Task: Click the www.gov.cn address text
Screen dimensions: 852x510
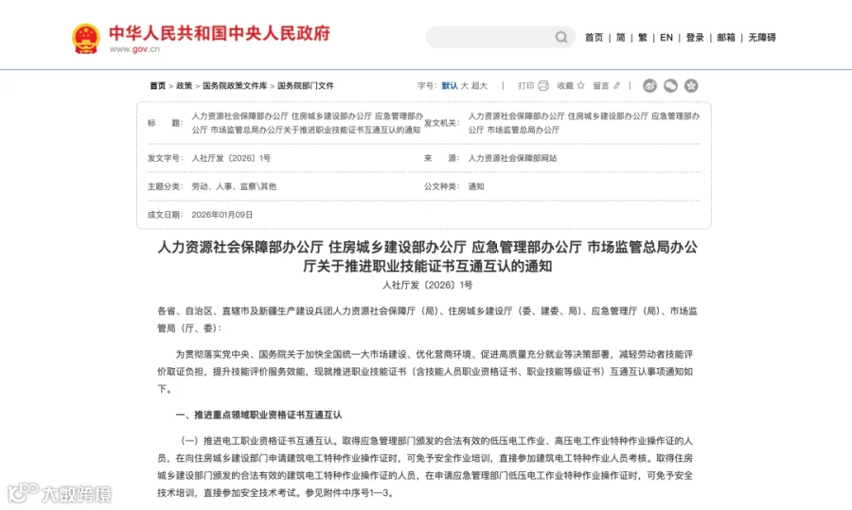Action: 134,49
